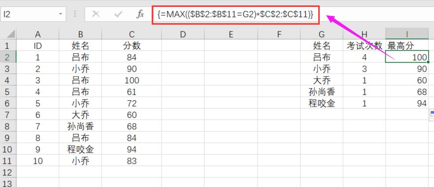Click cell C10 with score 94
Image resolution: width=434 pixels, height=187 pixels.
[132, 149]
